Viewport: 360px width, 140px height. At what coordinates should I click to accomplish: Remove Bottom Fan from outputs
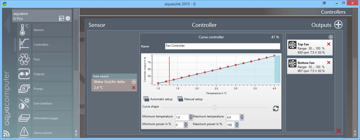(329, 62)
